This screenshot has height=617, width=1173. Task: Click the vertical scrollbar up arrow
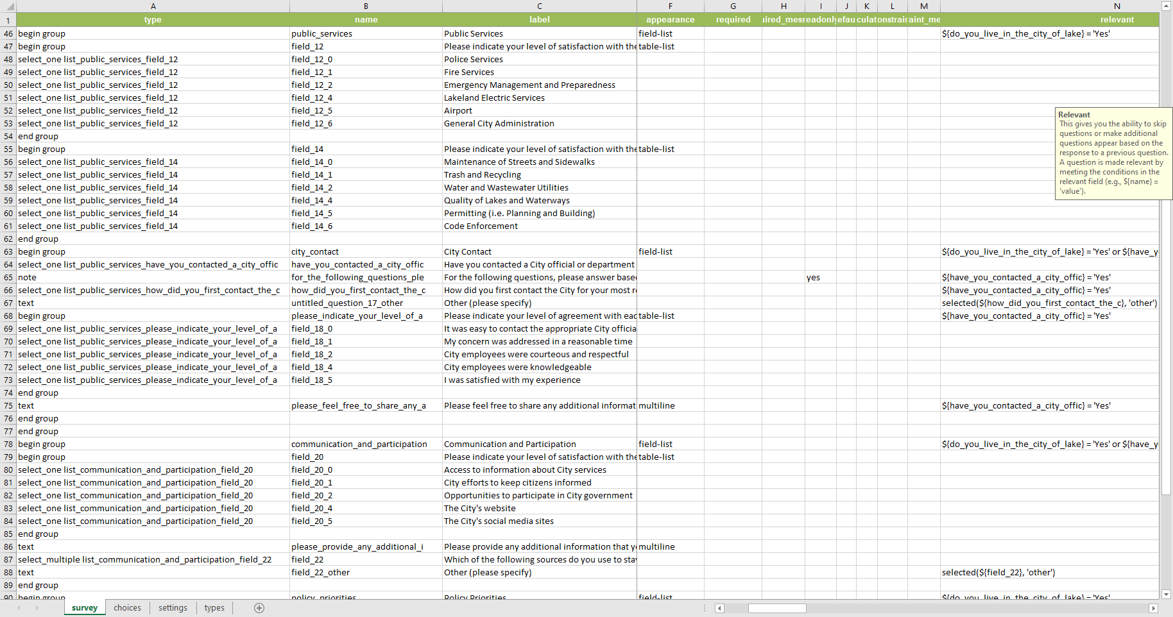click(x=1166, y=6)
